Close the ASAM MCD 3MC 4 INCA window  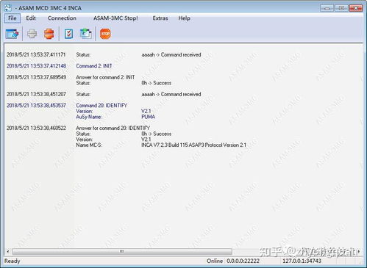click(356, 8)
